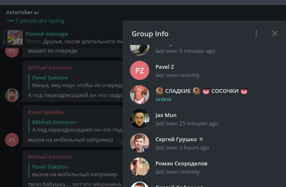Open Роман Скороделов's member entry
The image size is (286, 187).
tap(204, 167)
